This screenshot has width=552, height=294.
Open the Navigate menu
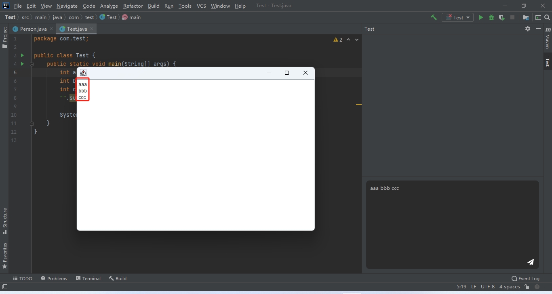(67, 6)
